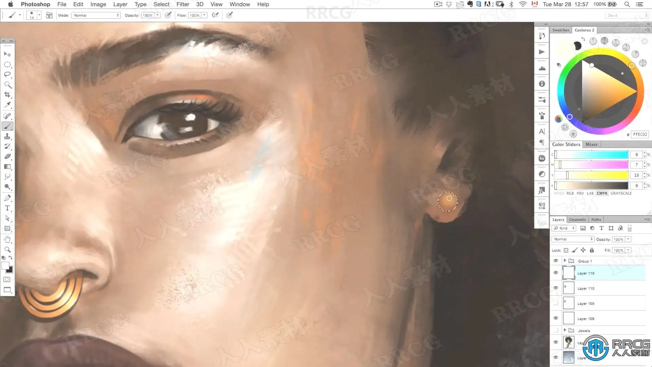Select the Zoom tool in toolbox

(7, 249)
